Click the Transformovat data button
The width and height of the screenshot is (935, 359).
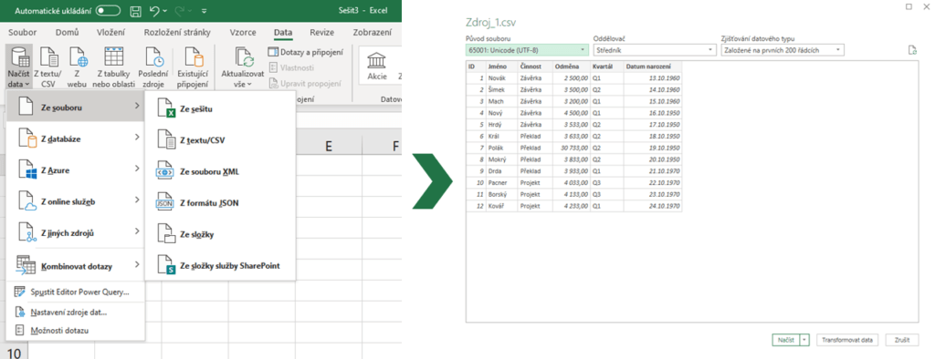tap(846, 340)
